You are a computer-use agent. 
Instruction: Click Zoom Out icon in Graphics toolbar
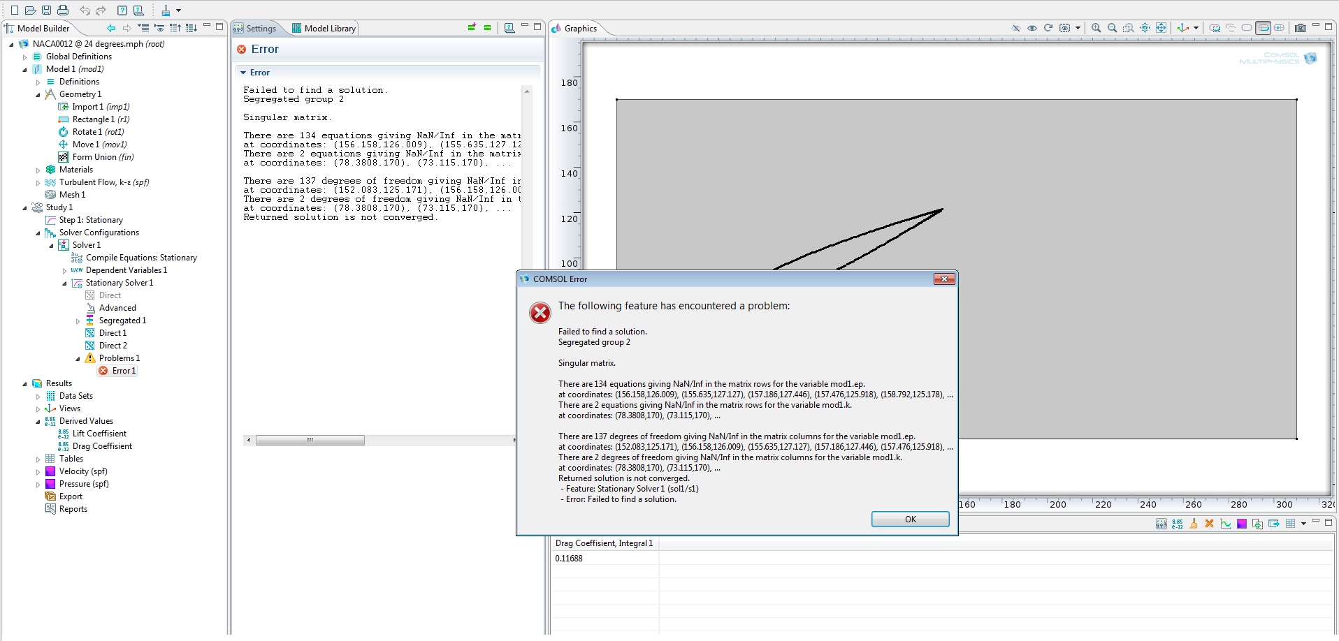(x=1112, y=28)
